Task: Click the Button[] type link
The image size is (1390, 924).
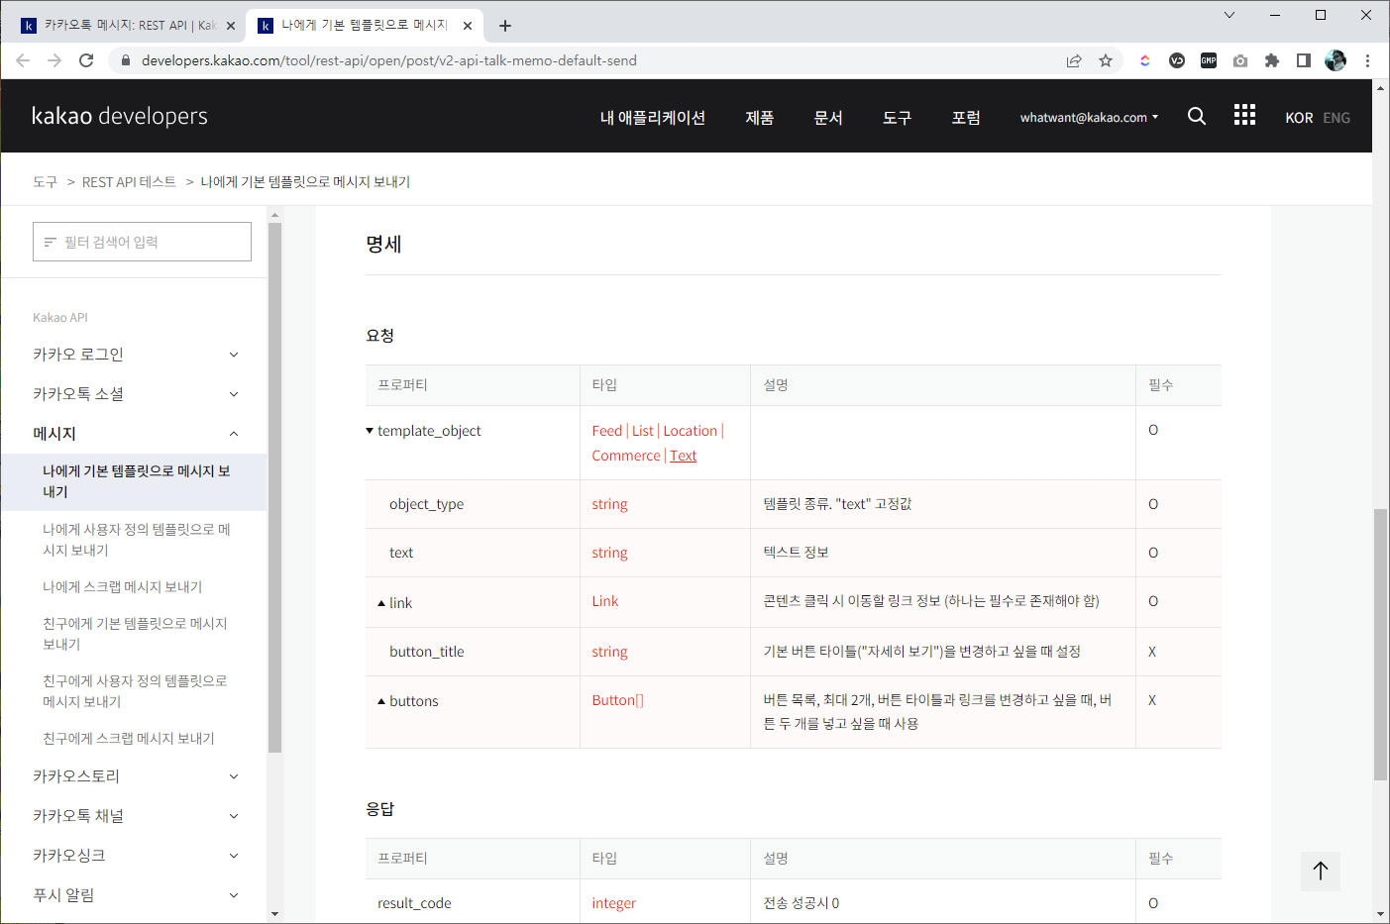Action: click(618, 700)
